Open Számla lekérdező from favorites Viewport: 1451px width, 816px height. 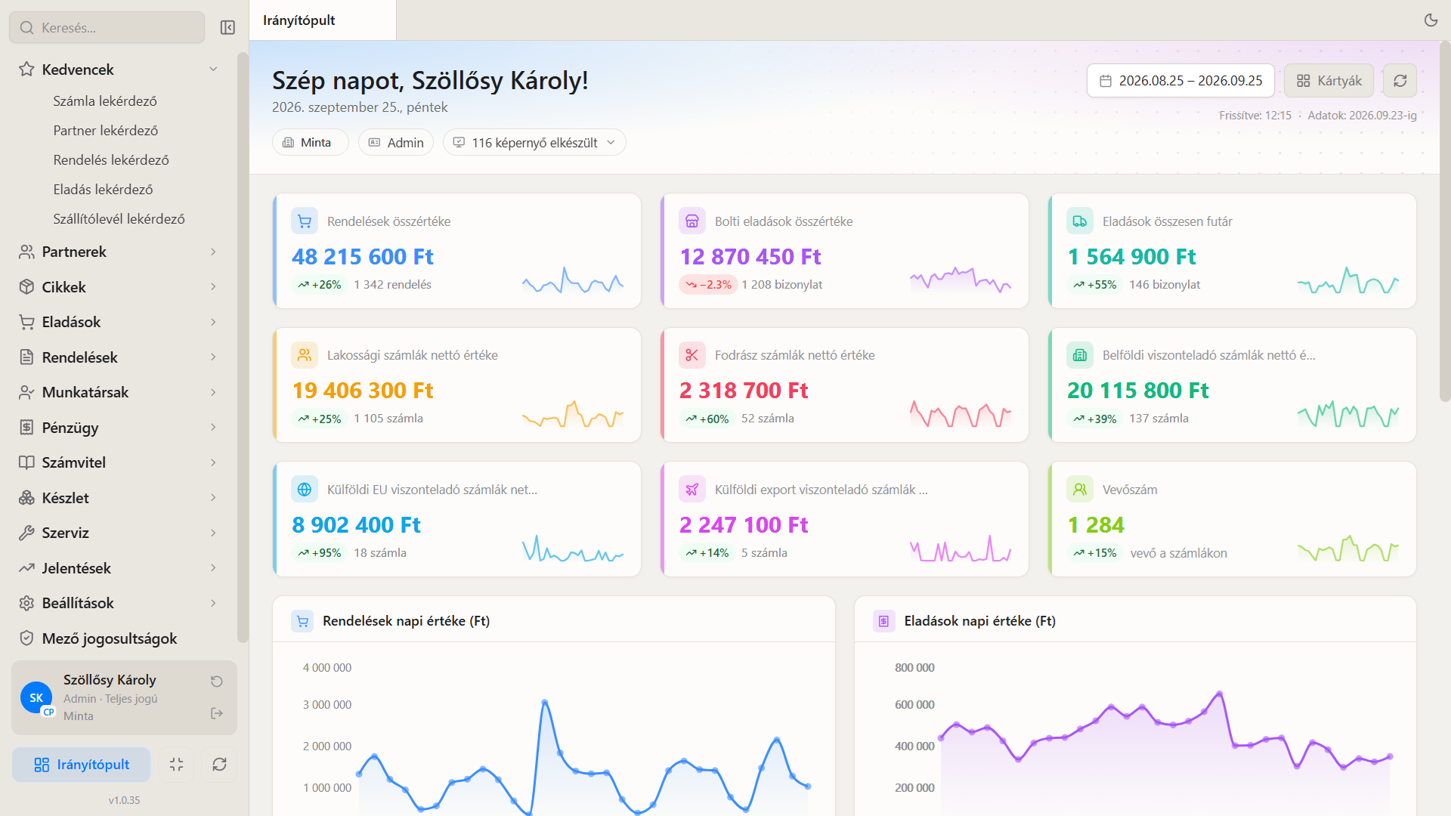click(105, 101)
